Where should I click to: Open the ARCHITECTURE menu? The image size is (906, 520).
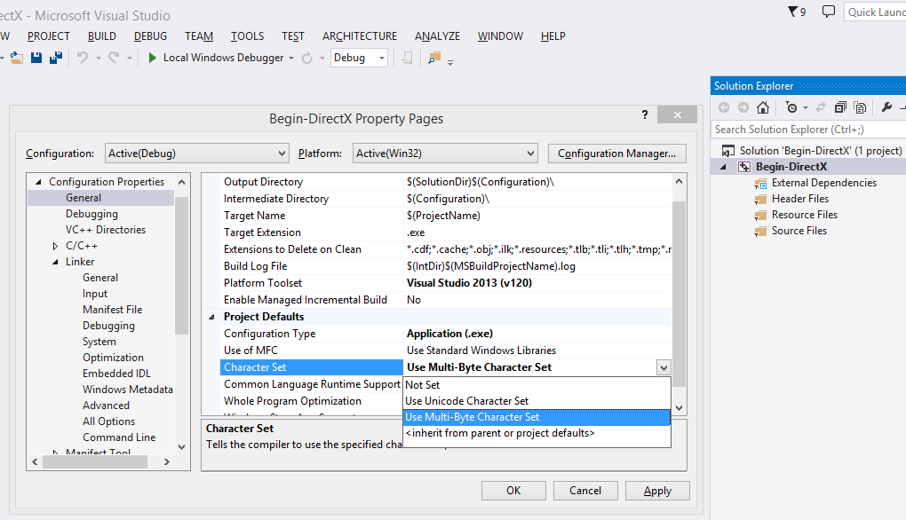[x=360, y=35]
